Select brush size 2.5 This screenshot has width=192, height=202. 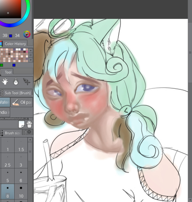click(7, 160)
